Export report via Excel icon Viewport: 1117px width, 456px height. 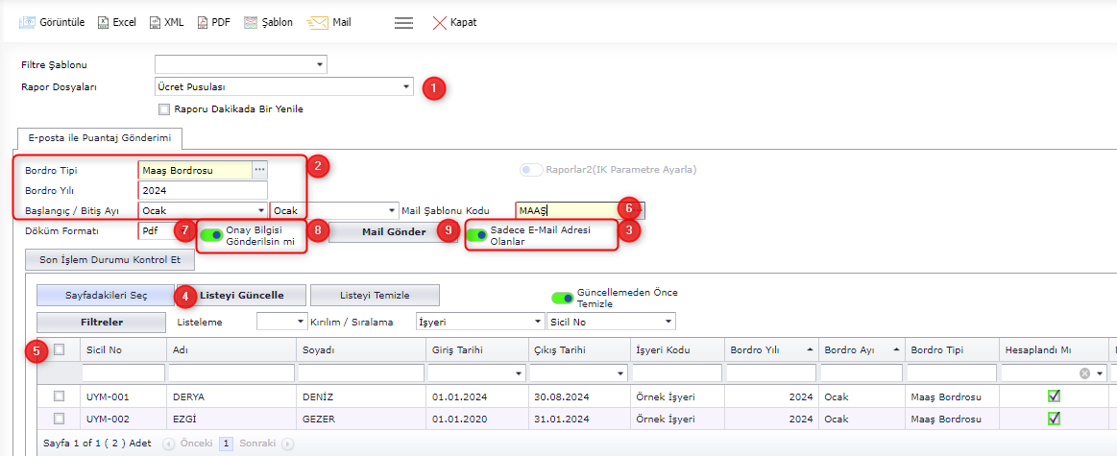point(103,22)
